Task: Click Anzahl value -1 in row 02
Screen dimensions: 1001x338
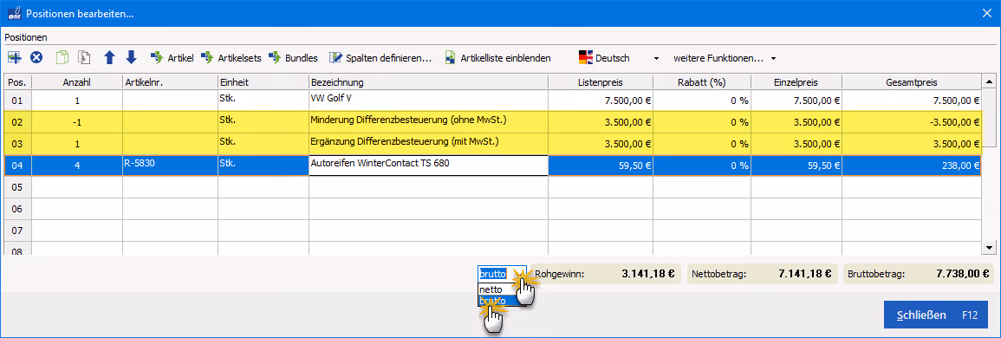Action: coord(77,122)
